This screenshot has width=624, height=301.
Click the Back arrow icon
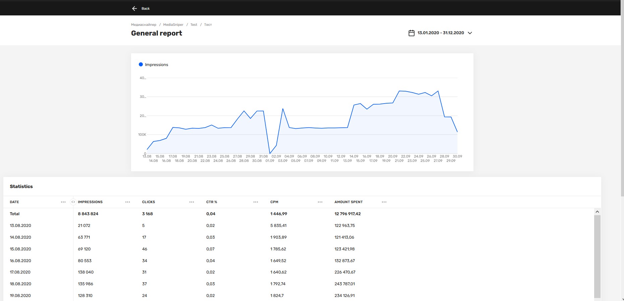[134, 8]
